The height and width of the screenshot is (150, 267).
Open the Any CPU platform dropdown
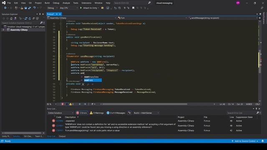coord(68,8)
